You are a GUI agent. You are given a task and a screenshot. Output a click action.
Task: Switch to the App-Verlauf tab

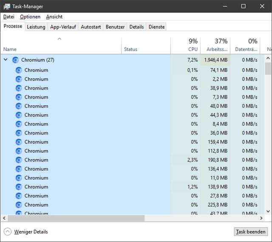coord(63,27)
